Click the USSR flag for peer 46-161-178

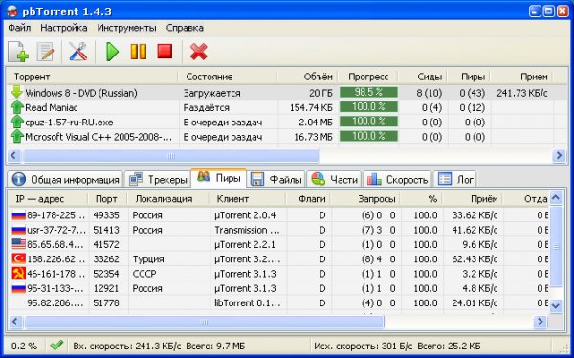point(19,274)
